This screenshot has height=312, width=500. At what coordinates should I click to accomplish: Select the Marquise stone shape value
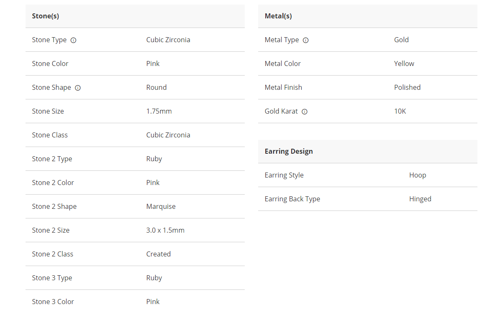pyautogui.click(x=161, y=206)
